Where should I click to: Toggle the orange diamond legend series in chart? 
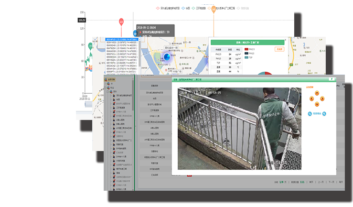(x=209, y=8)
